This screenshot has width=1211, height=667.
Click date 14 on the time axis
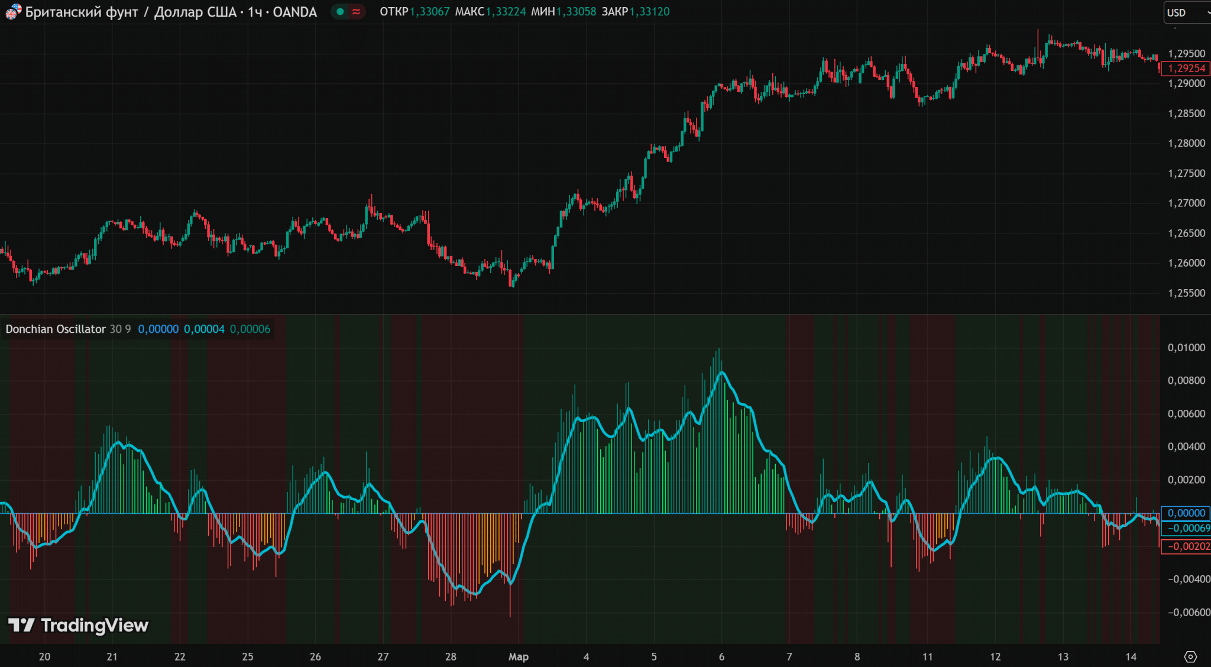[1131, 656]
